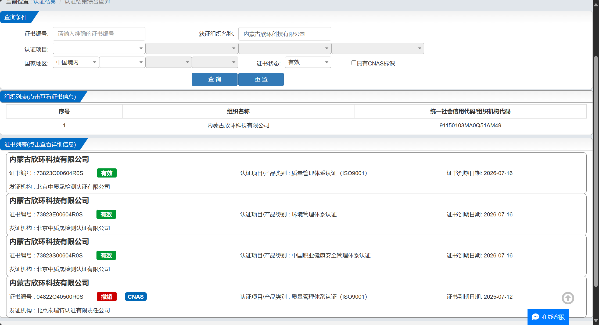Click the 有效 badge beside 73823Q00604R0S
The height and width of the screenshot is (325, 599).
tap(107, 173)
